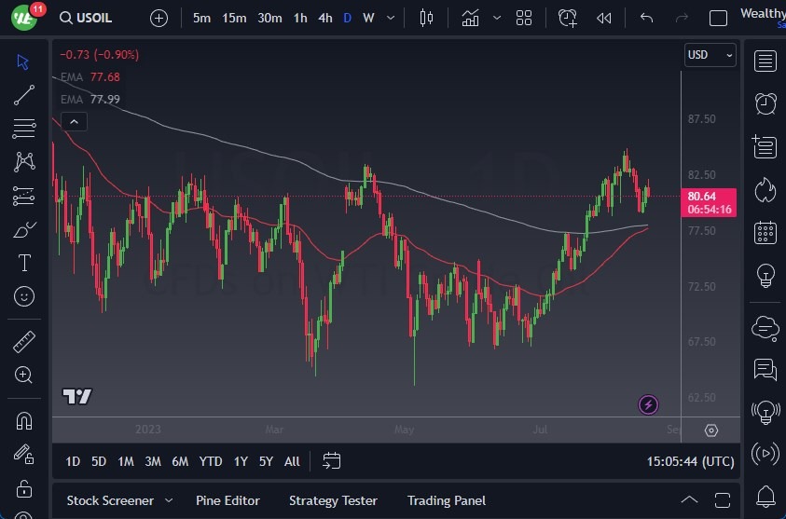Open the USD currency dropdown
786x519 pixels.
pyautogui.click(x=710, y=55)
